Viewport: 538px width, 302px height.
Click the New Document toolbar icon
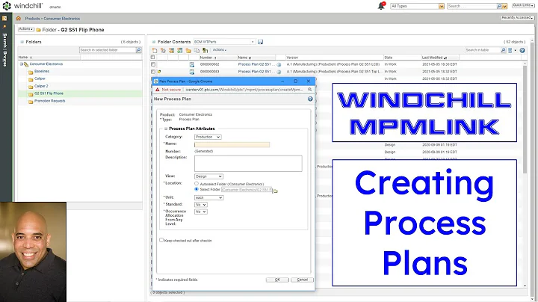[155, 50]
